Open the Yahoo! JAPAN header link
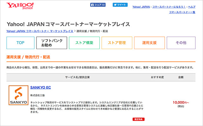 [x=141, y=7]
